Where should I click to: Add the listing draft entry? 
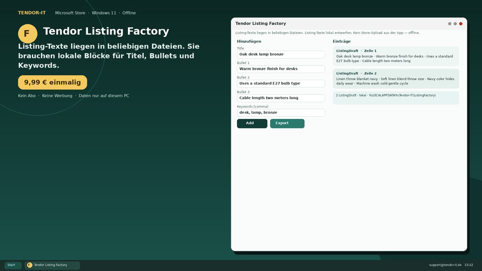[x=252, y=123]
